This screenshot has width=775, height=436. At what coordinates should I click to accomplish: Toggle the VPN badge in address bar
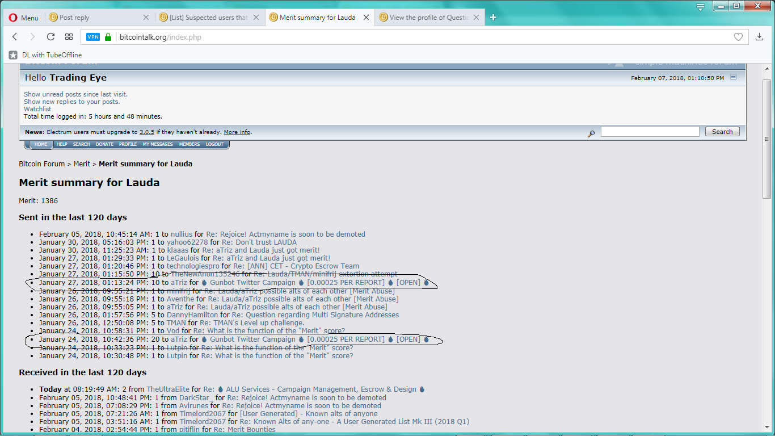(92, 37)
